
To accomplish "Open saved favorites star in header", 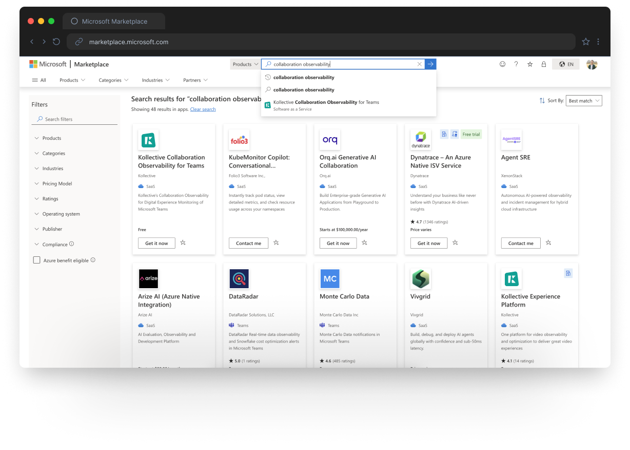I will point(530,64).
